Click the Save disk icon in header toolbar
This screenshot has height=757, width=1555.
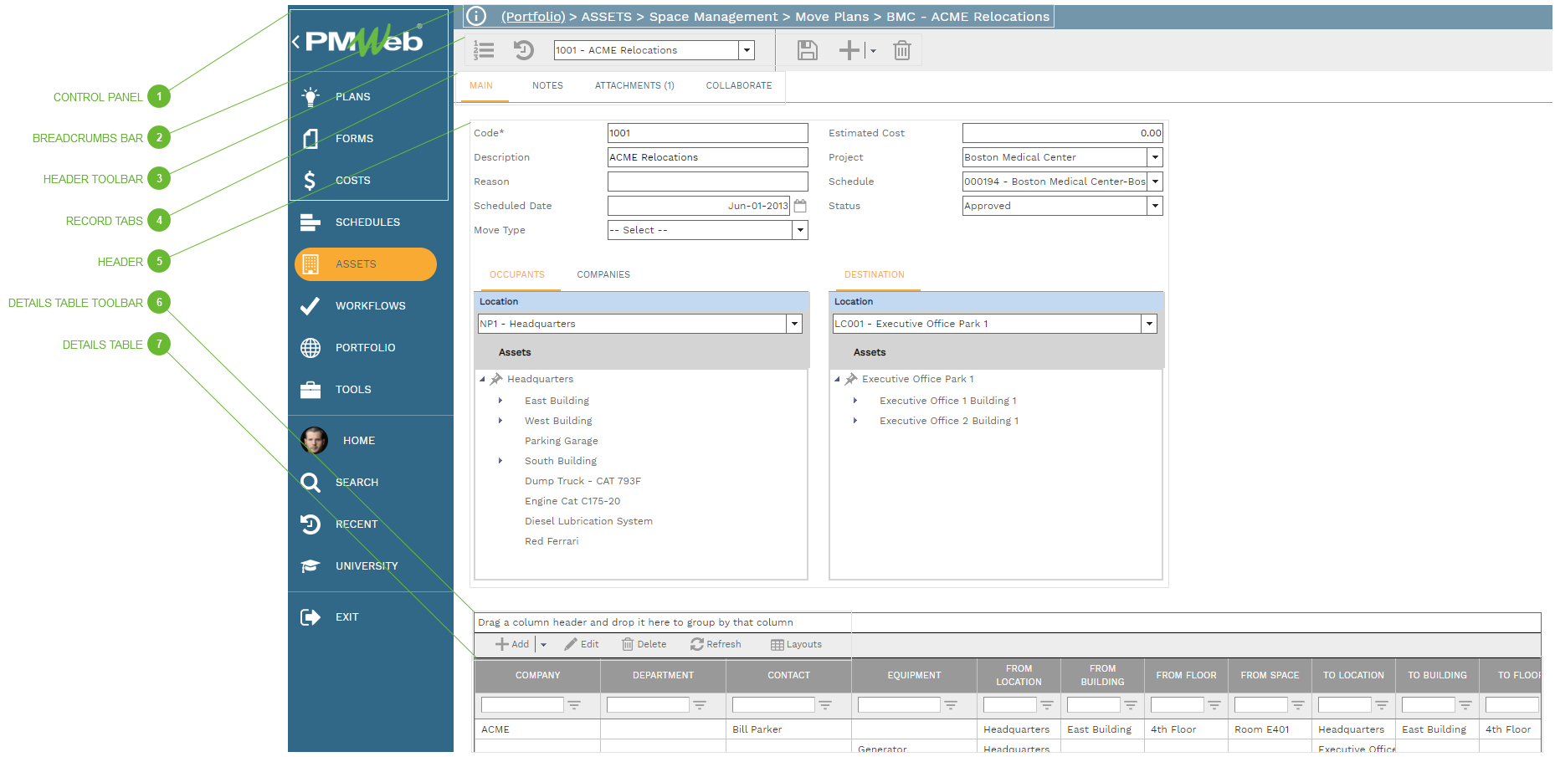click(x=807, y=50)
